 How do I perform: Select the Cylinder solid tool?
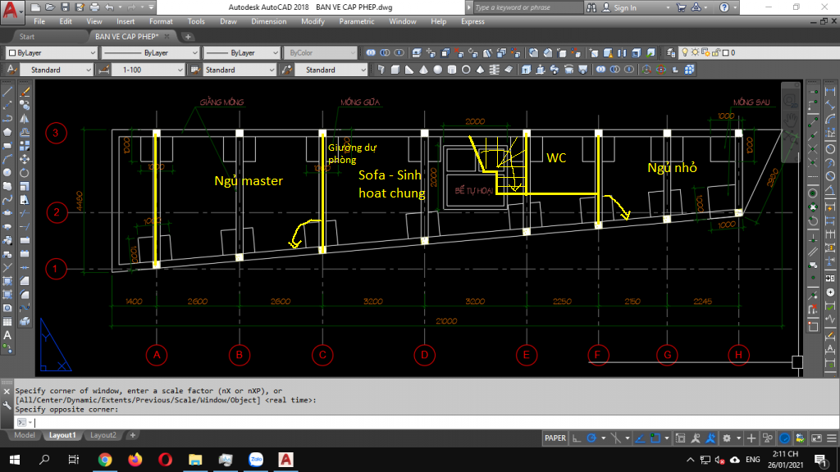(452, 70)
